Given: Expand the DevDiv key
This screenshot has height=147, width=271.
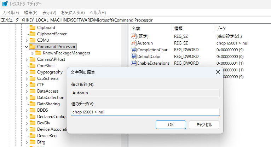Looking at the screenshot, I should [x=27, y=123].
